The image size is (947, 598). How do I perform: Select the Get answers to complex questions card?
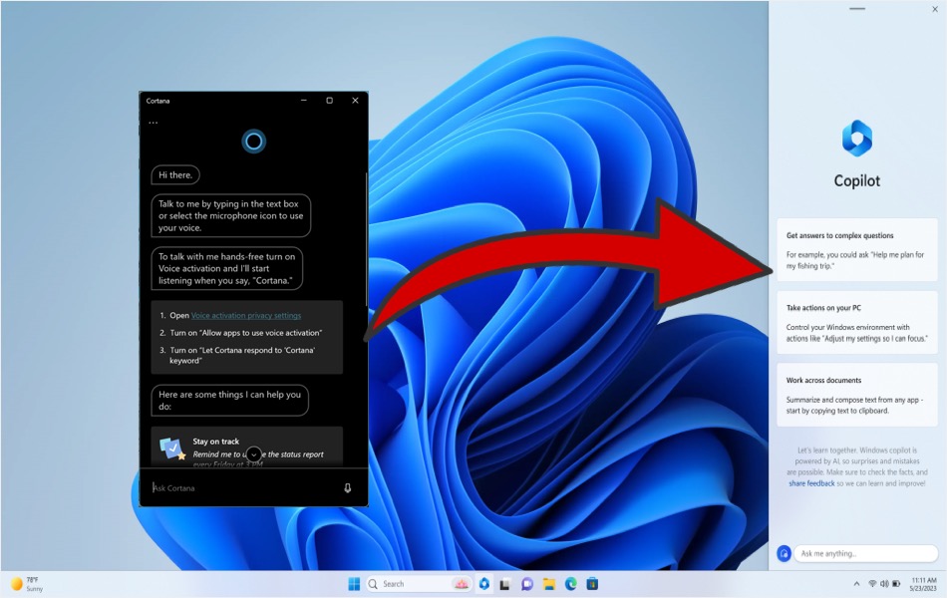[x=856, y=250]
